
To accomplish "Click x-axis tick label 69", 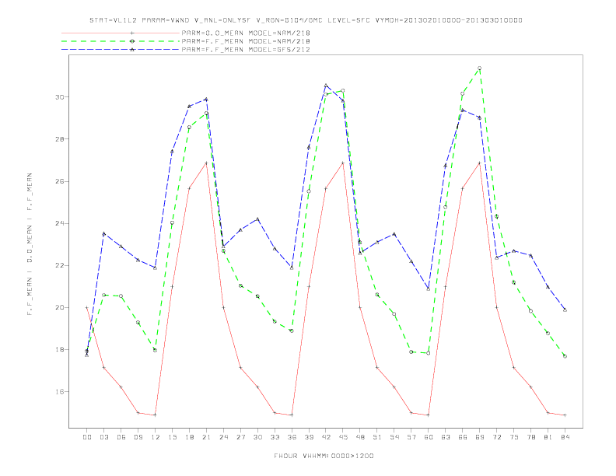I will [x=480, y=437].
